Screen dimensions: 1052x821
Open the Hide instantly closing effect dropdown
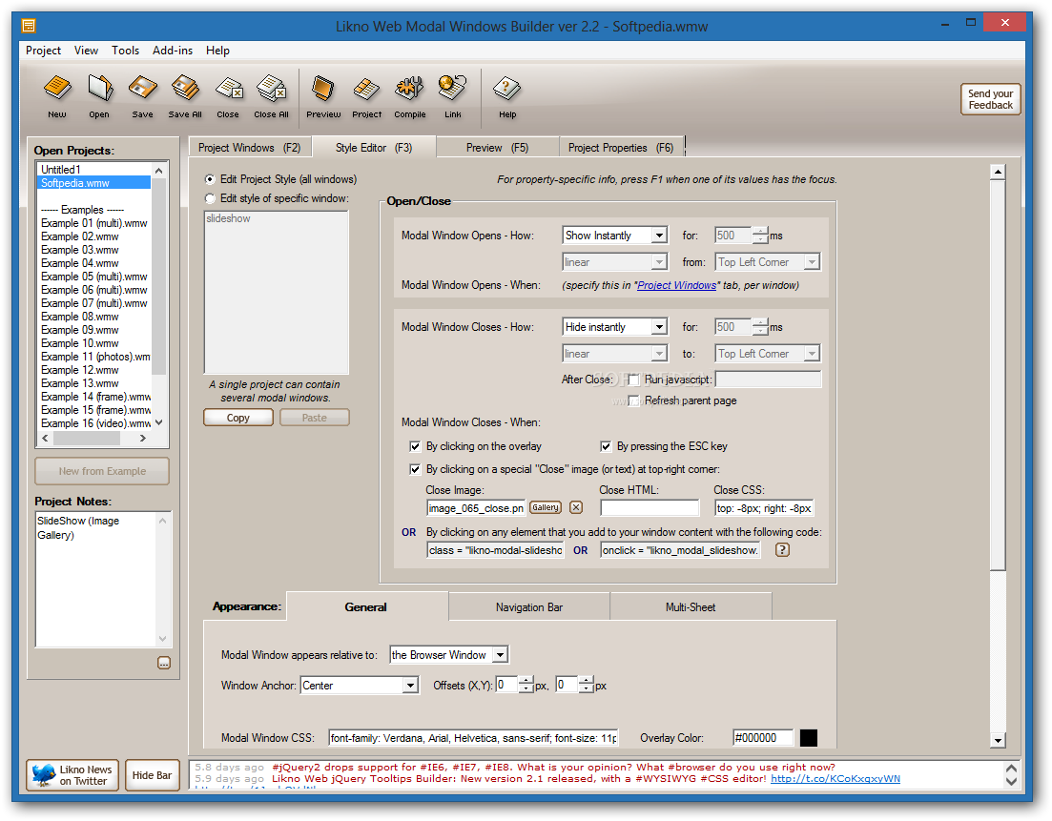659,327
